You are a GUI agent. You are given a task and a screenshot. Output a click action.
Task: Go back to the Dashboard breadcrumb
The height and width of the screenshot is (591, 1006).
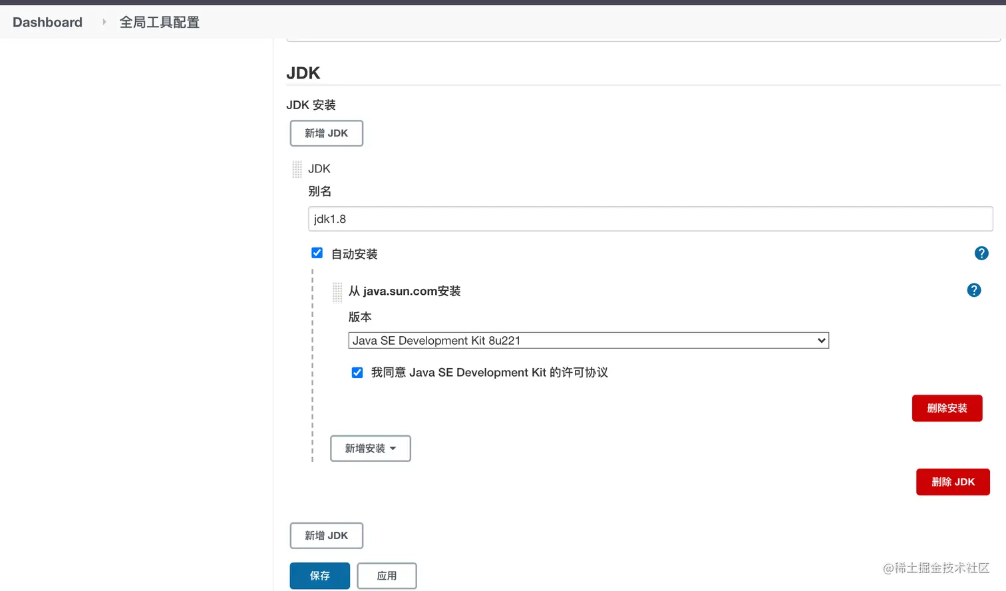47,21
